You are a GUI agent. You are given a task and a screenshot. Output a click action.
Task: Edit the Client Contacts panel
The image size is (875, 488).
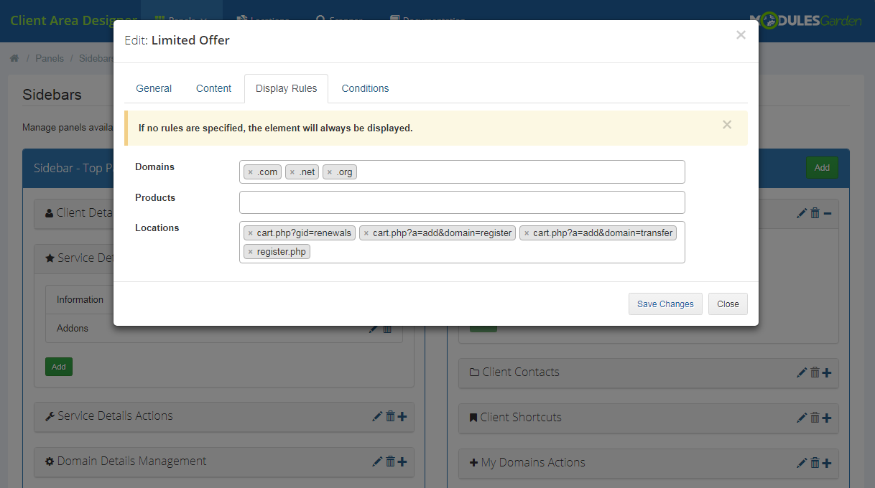tap(802, 372)
